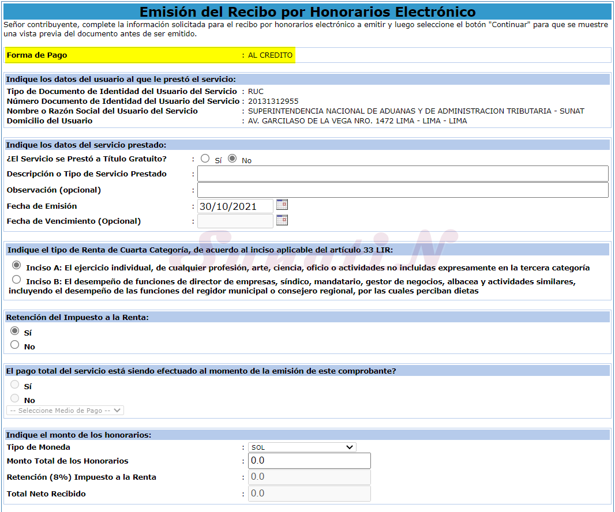Image resolution: width=615 pixels, height=512 pixels.
Task: Choose Inciso A income type option
Action: (17, 265)
